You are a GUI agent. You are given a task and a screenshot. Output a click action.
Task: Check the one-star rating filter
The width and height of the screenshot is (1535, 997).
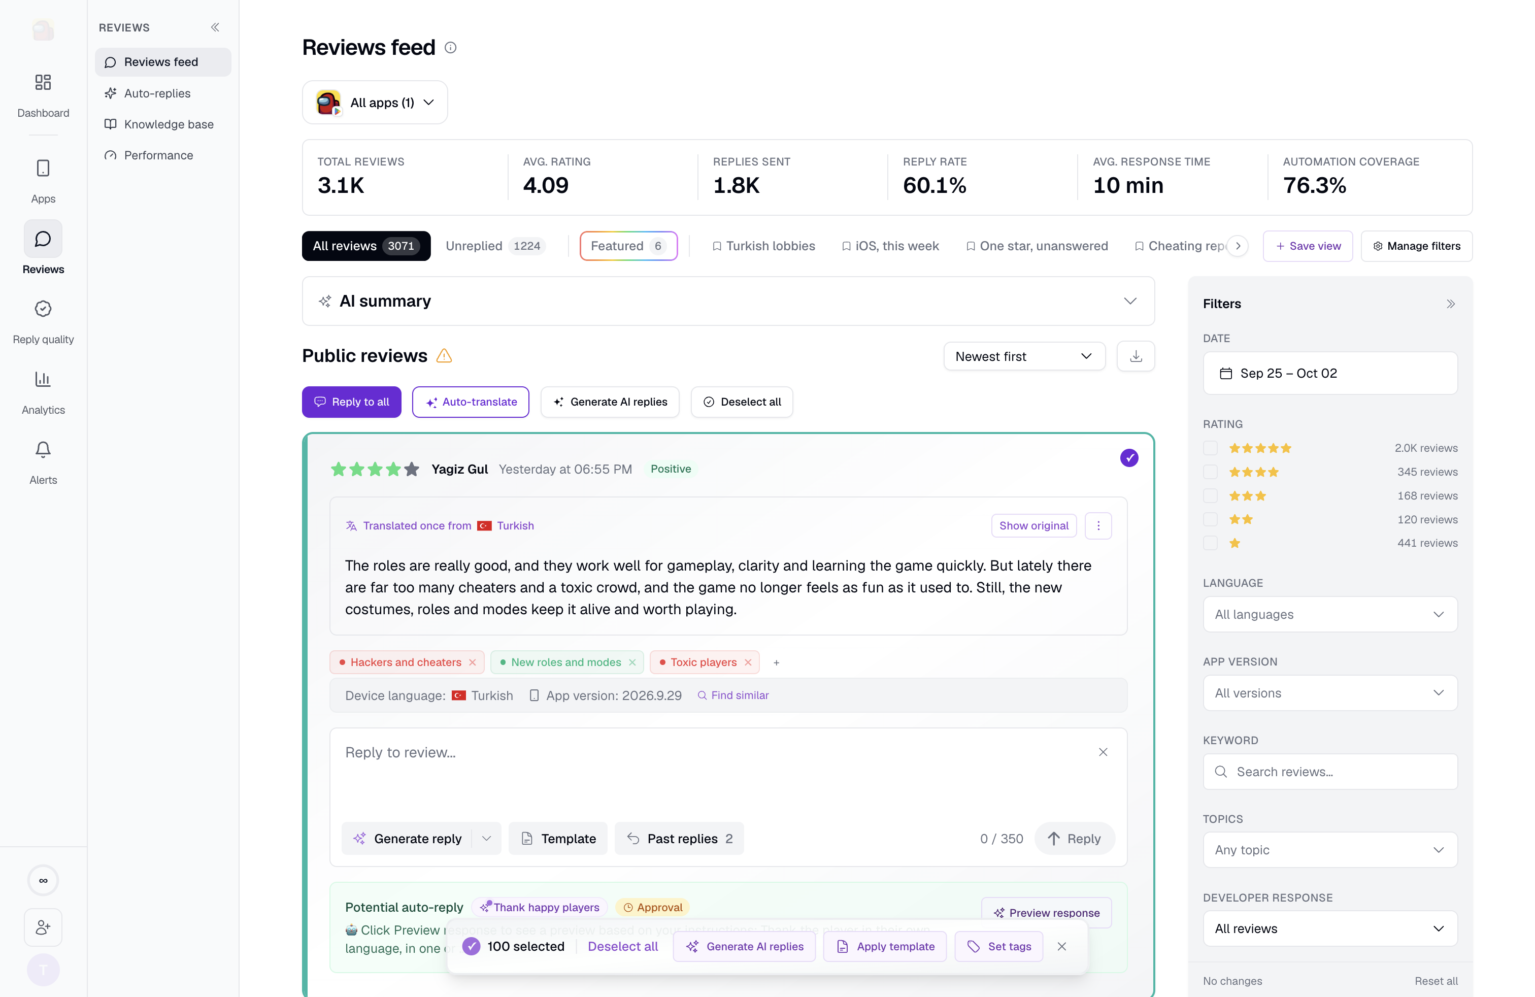(x=1210, y=543)
